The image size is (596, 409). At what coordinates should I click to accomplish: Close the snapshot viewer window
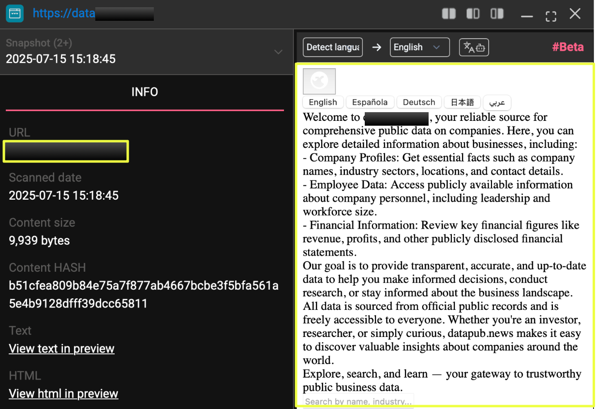(x=575, y=14)
